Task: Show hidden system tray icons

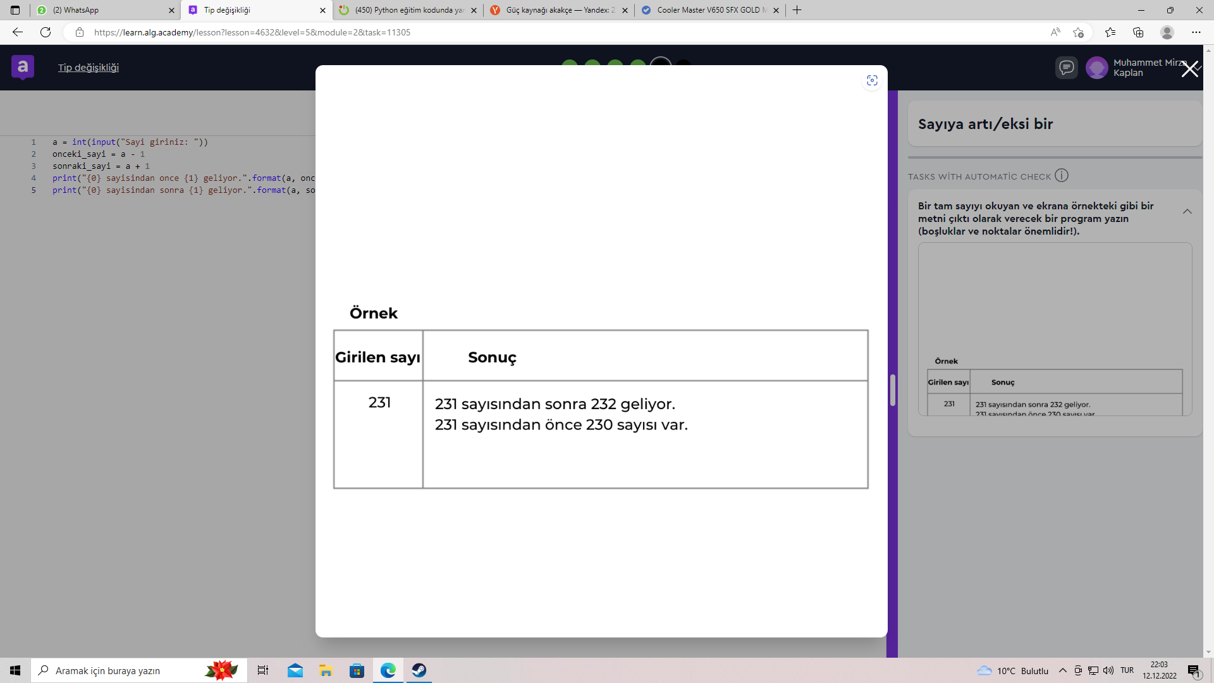Action: click(x=1062, y=670)
